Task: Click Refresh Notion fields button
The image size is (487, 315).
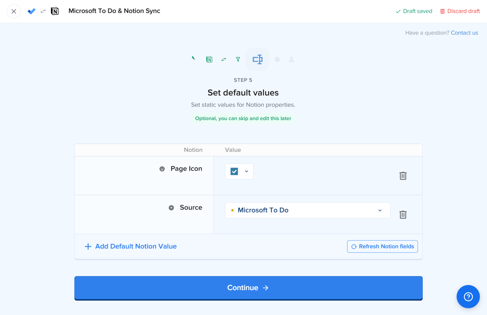Action: 382,246
